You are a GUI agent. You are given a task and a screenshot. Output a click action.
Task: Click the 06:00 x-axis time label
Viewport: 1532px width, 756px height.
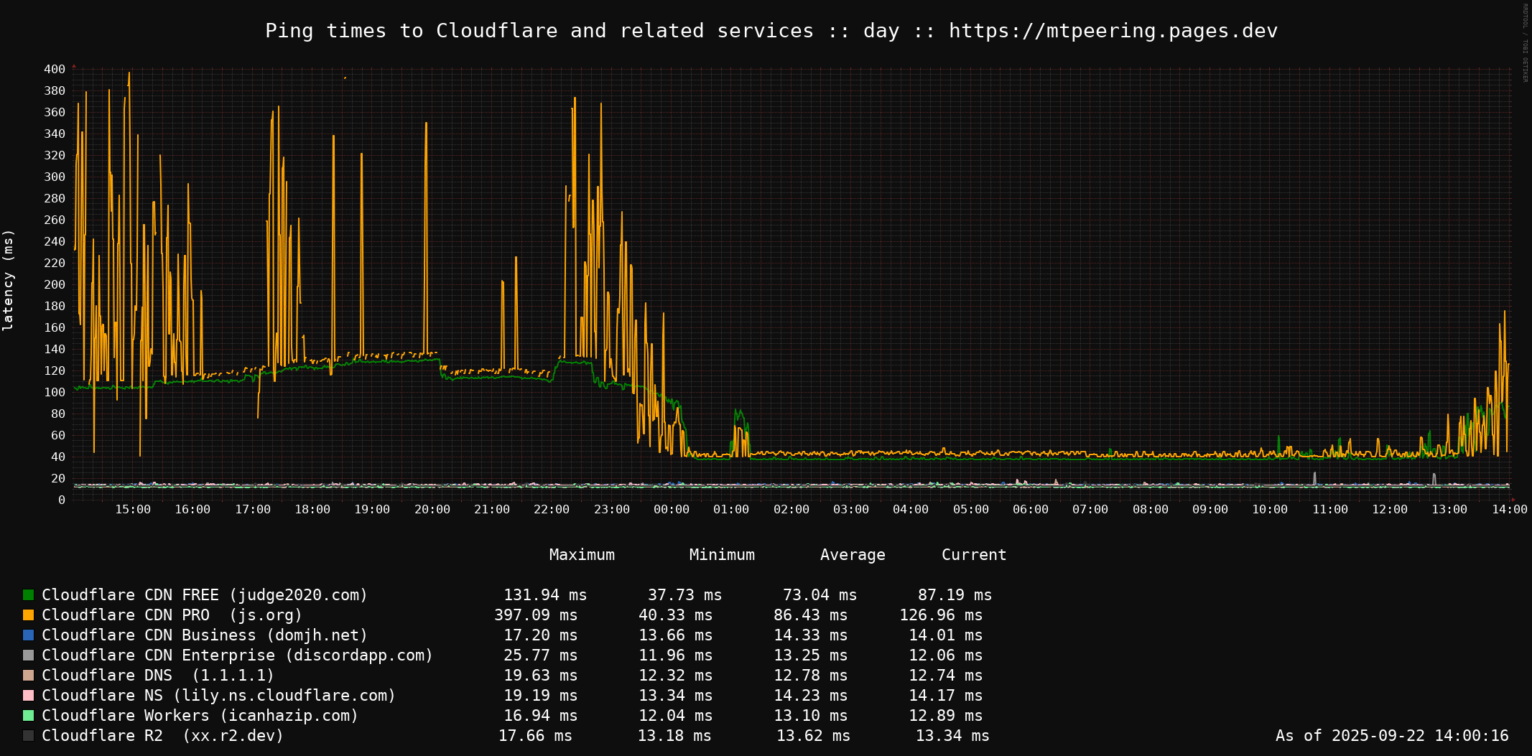click(1031, 510)
